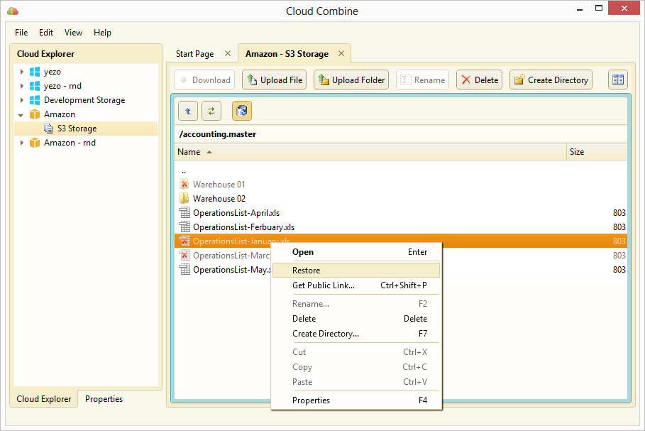The width and height of the screenshot is (645, 431).
Task: Minimize the Cloud Combine window
Action: (x=580, y=9)
